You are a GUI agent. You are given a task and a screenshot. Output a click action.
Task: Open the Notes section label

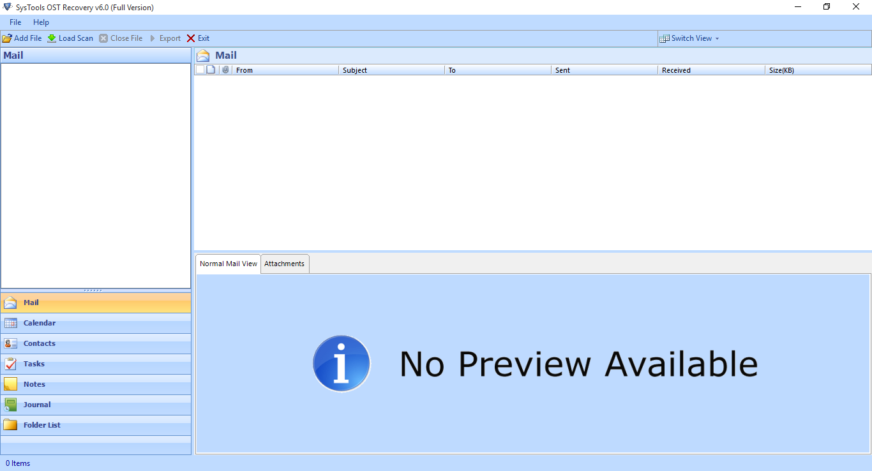34,384
